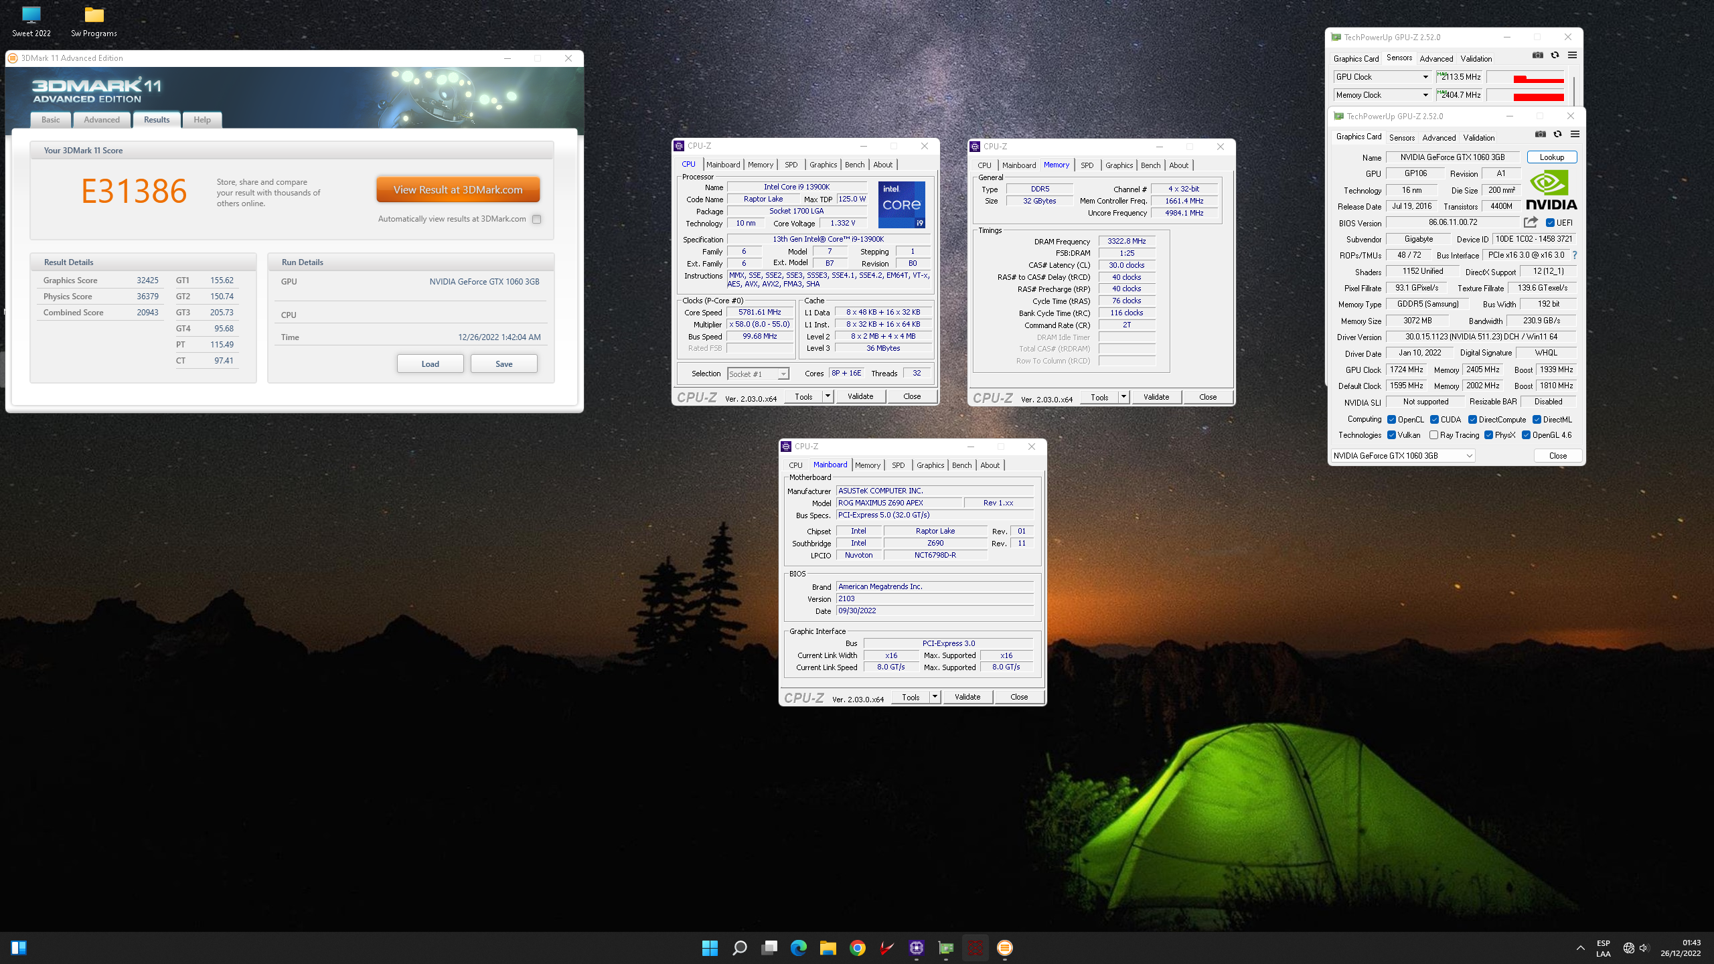Toggle the DirectCompute checkbox
This screenshot has height=964, width=1714.
point(1472,420)
